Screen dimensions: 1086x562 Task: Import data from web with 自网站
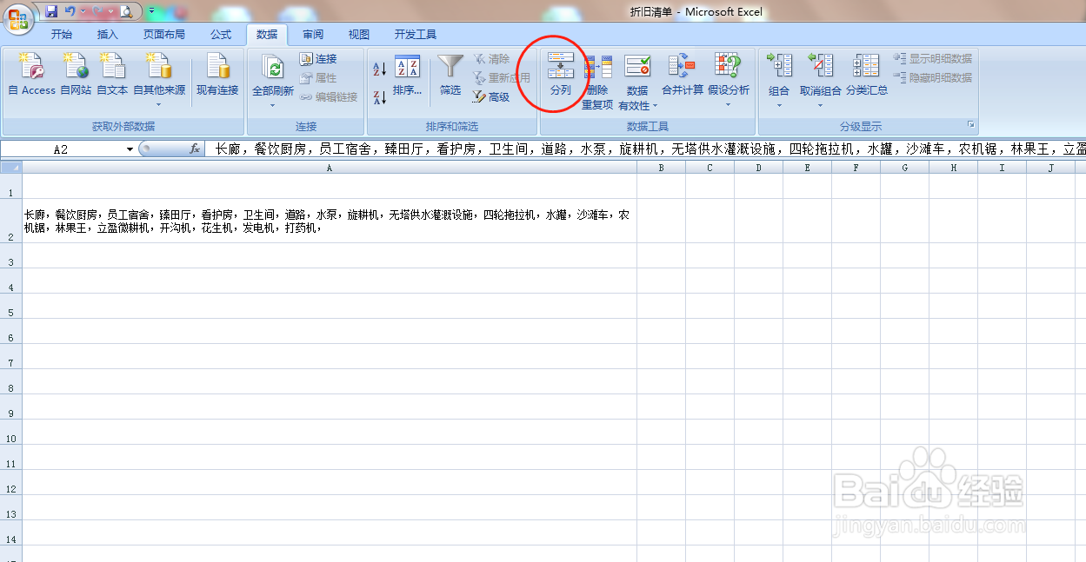[x=76, y=75]
